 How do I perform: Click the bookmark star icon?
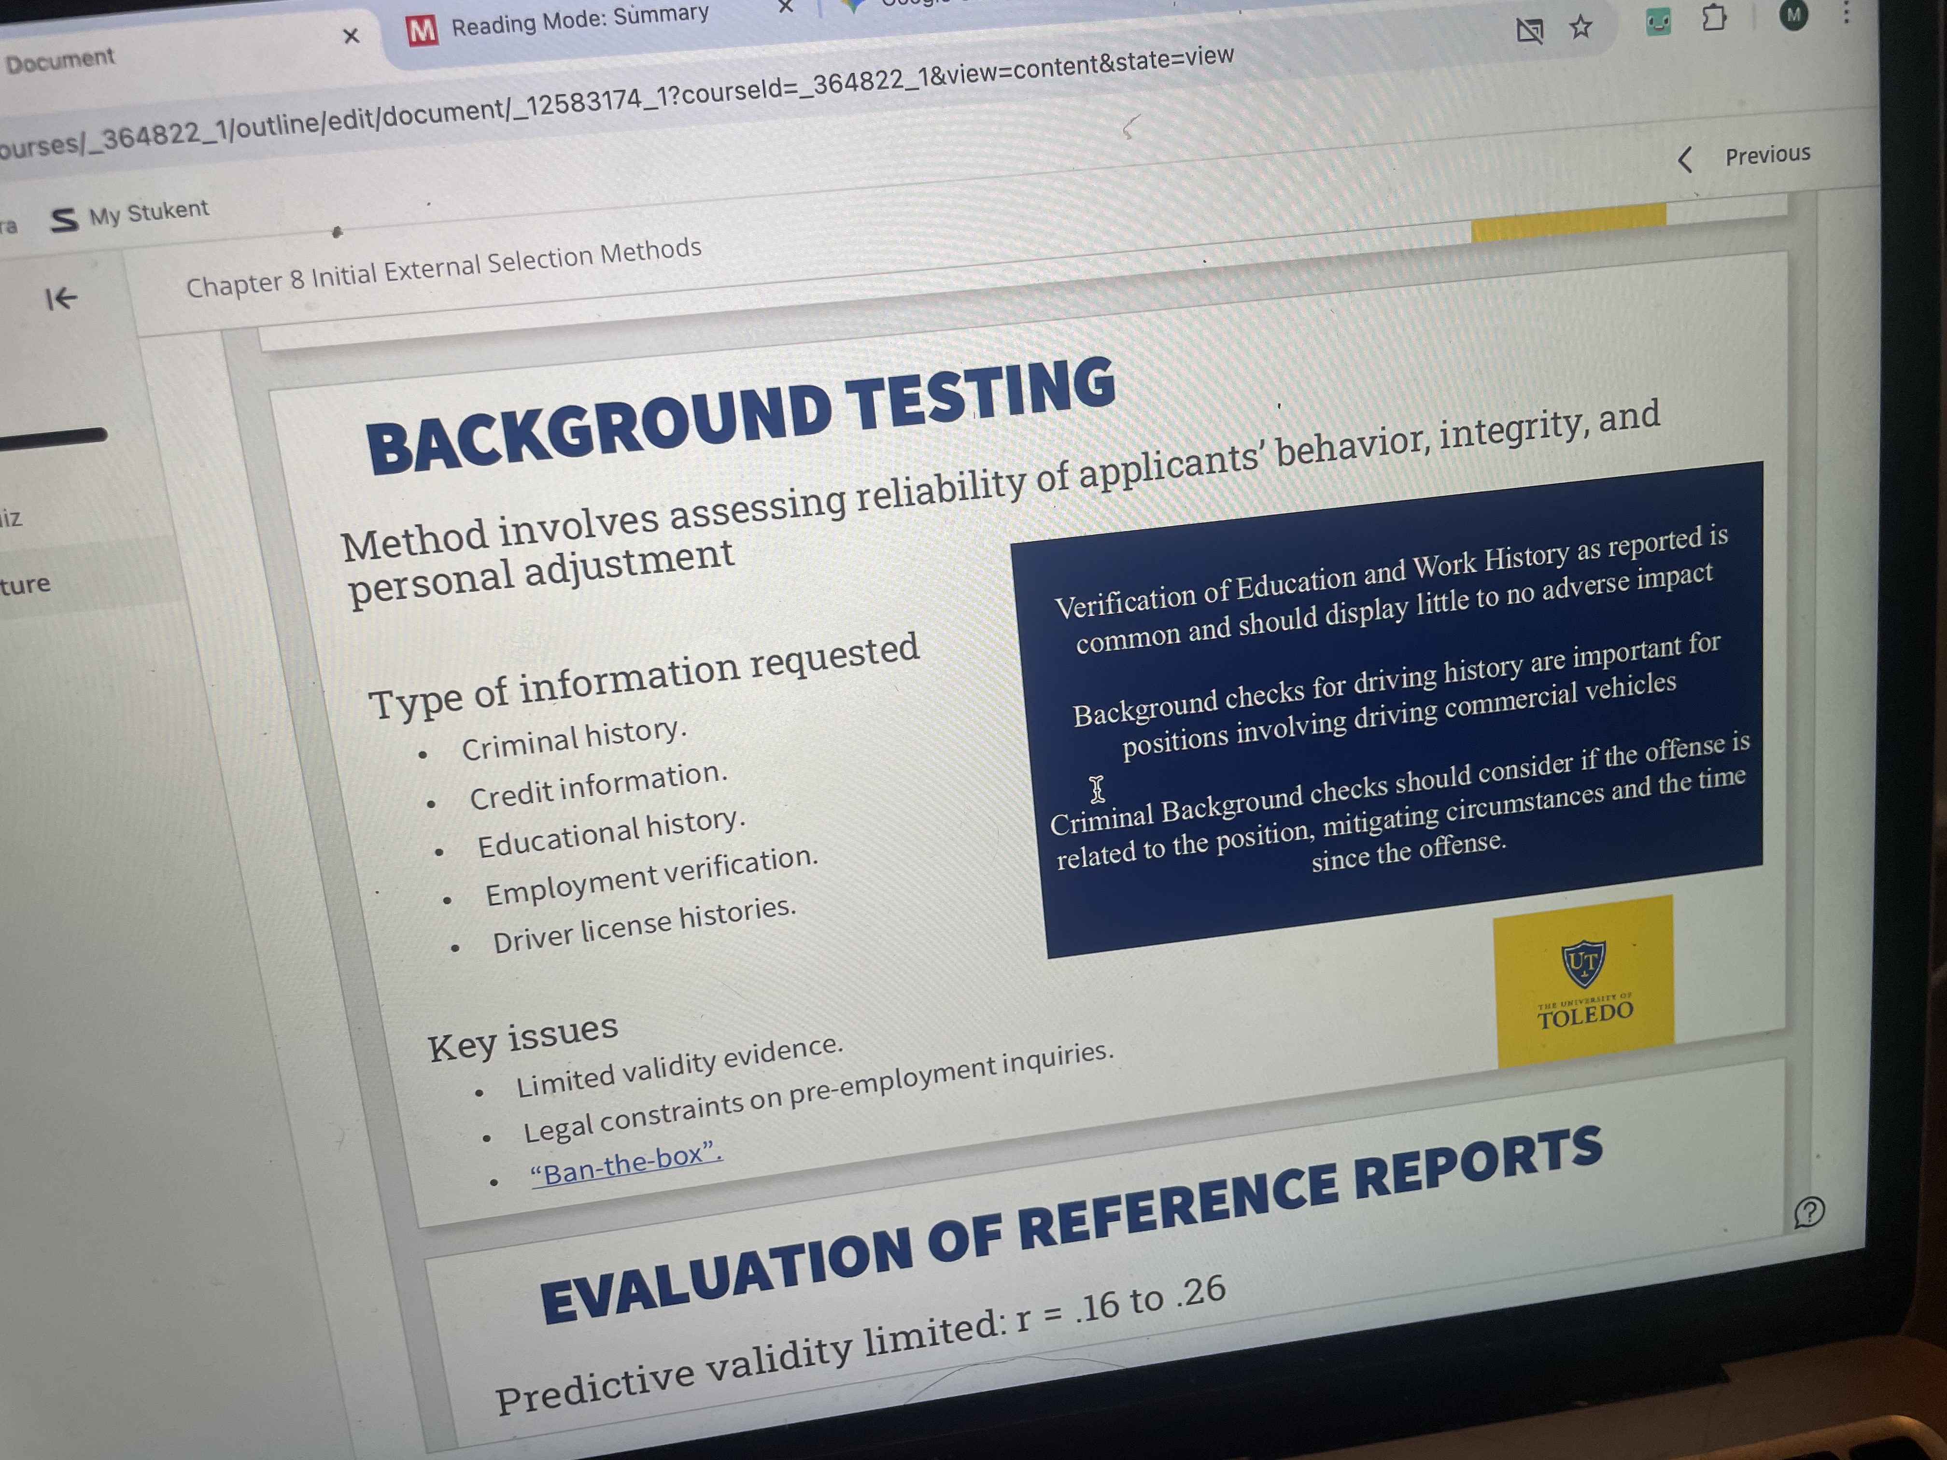point(1581,28)
